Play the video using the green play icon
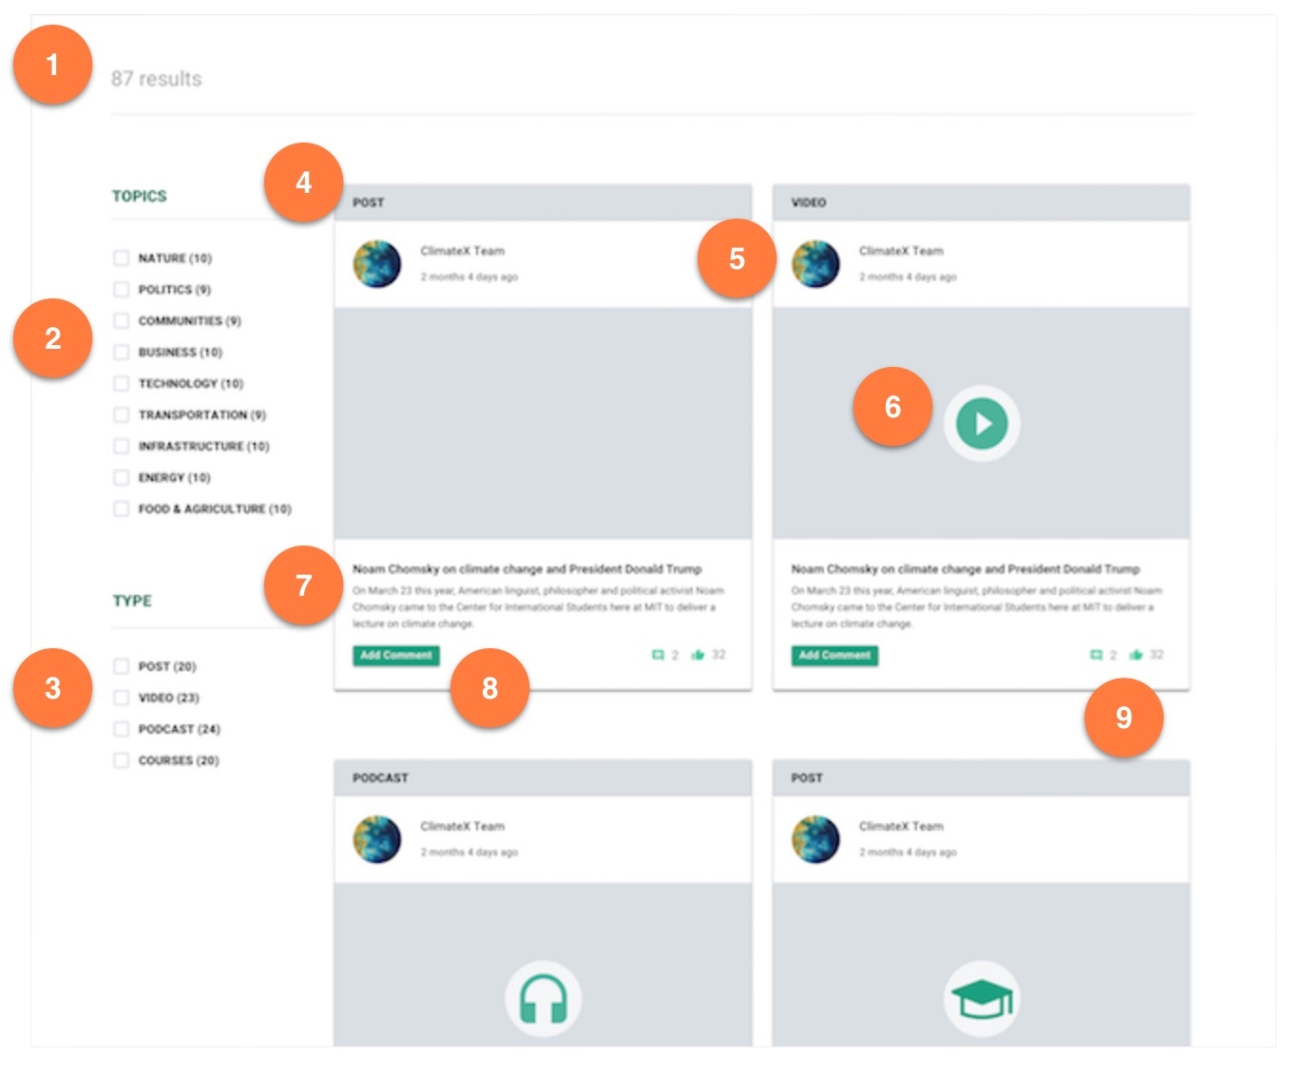This screenshot has height=1074, width=1302. [982, 423]
